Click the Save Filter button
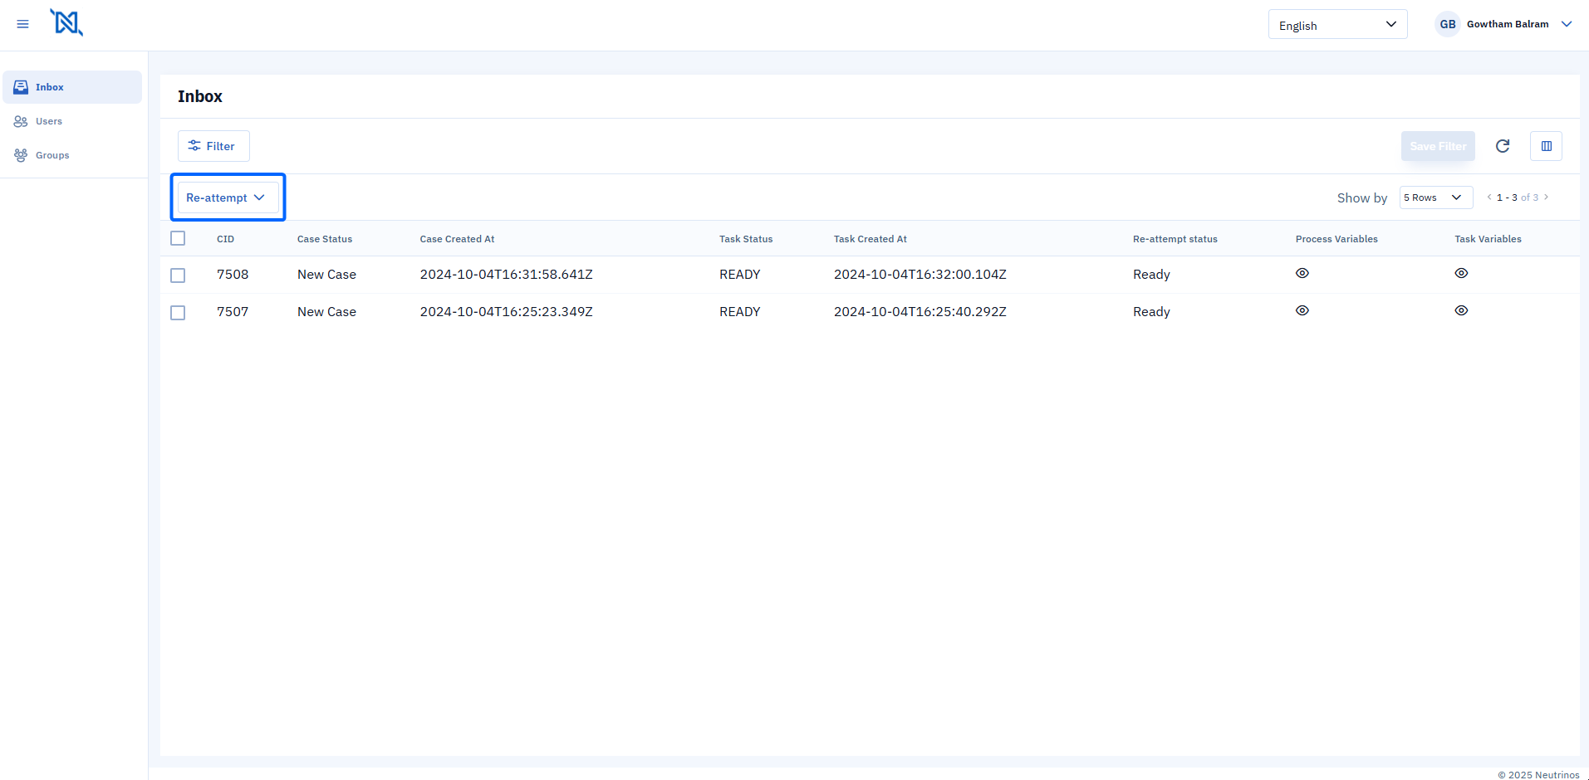 (1437, 146)
